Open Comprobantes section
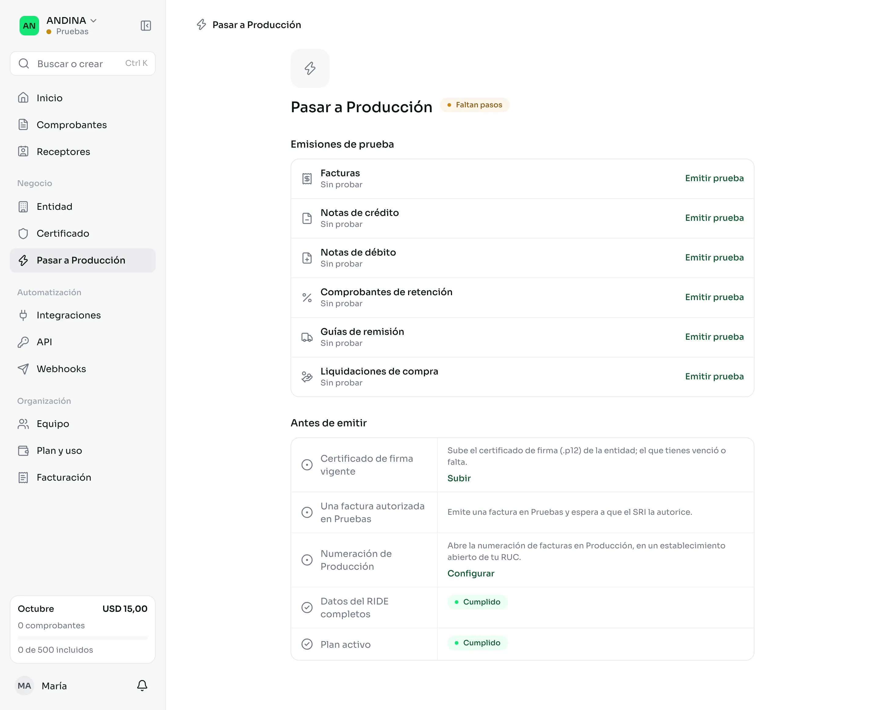This screenshot has width=879, height=710. click(83, 125)
